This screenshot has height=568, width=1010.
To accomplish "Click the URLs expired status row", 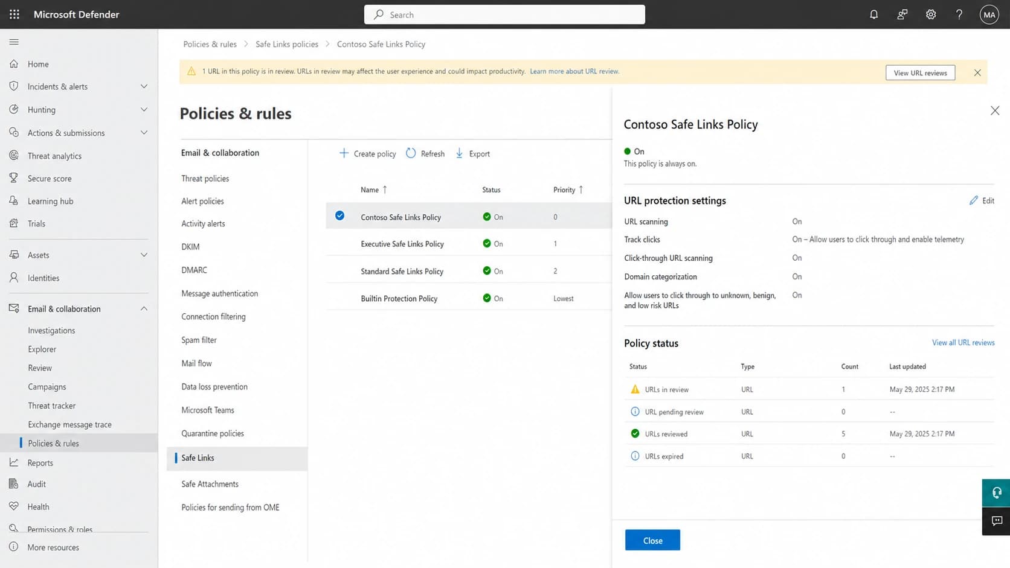I will pyautogui.click(x=809, y=456).
